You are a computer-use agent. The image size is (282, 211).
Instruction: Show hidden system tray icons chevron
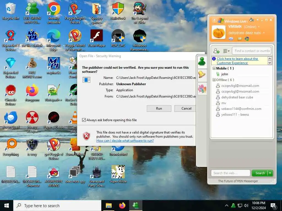pyautogui.click(x=227, y=206)
